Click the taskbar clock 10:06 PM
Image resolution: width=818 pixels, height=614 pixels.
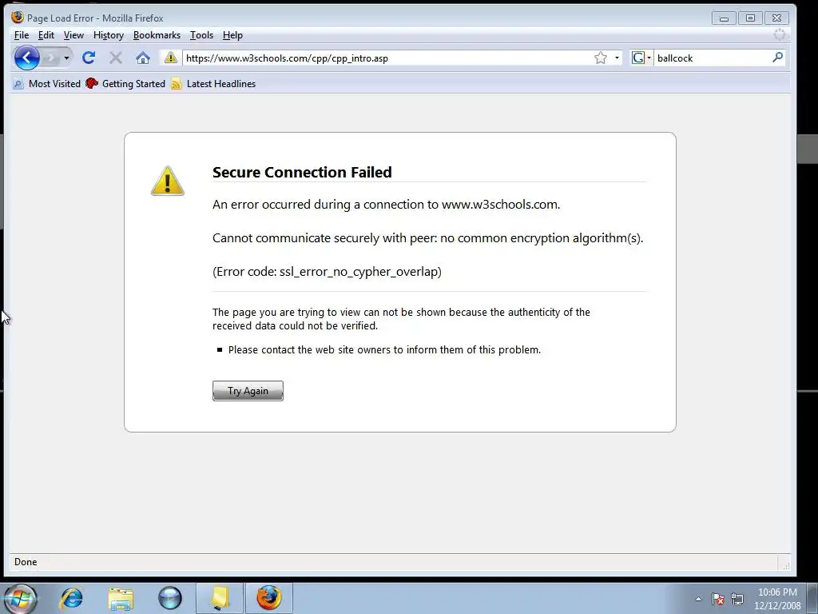[777, 592]
